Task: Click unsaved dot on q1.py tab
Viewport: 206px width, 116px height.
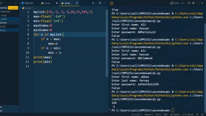Action: pos(57,3)
